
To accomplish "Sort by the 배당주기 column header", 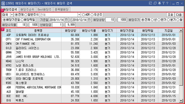I will click(107, 31).
